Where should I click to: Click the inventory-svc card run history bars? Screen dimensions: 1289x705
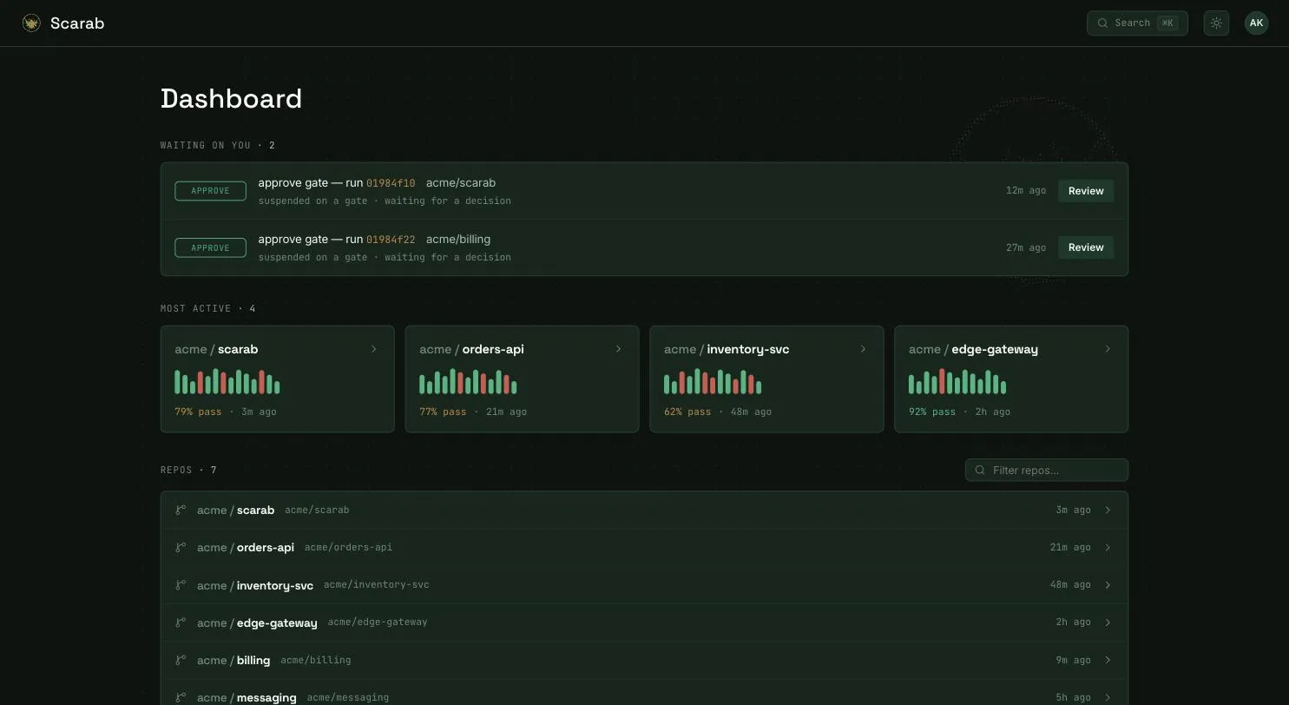point(713,381)
